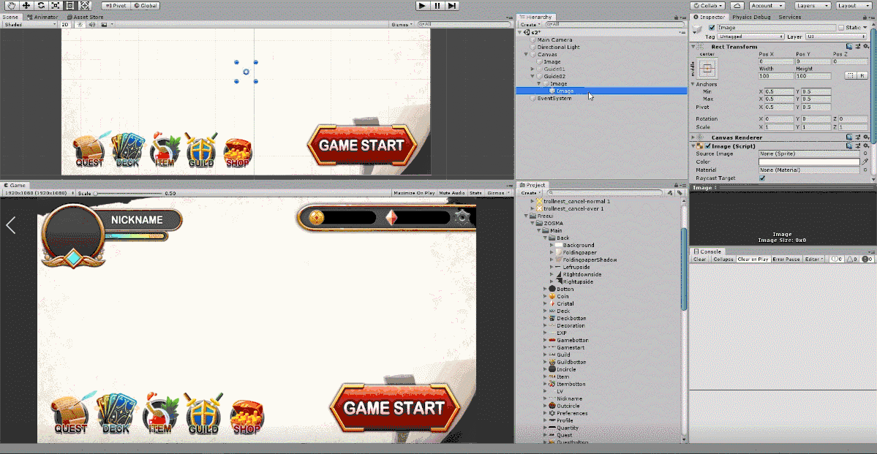Open Source Image object picker circle
This screenshot has height=454, width=877.
(x=865, y=154)
